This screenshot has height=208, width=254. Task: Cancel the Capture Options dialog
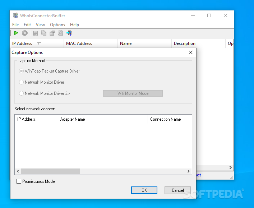point(177,190)
